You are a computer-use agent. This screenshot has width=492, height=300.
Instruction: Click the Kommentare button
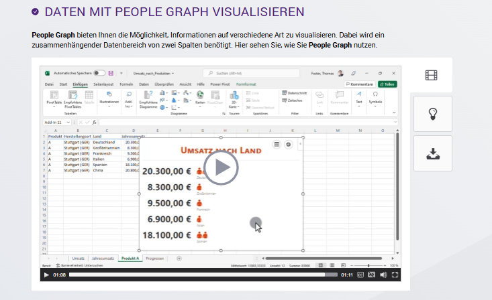360,84
